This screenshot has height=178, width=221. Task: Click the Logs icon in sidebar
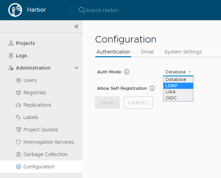11,56
